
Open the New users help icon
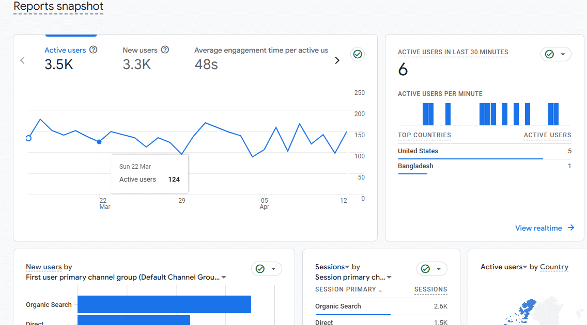[164, 50]
